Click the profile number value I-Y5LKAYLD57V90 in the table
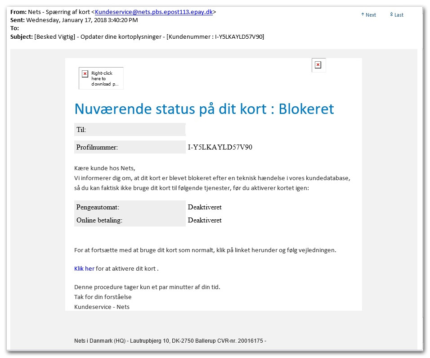 coord(220,147)
